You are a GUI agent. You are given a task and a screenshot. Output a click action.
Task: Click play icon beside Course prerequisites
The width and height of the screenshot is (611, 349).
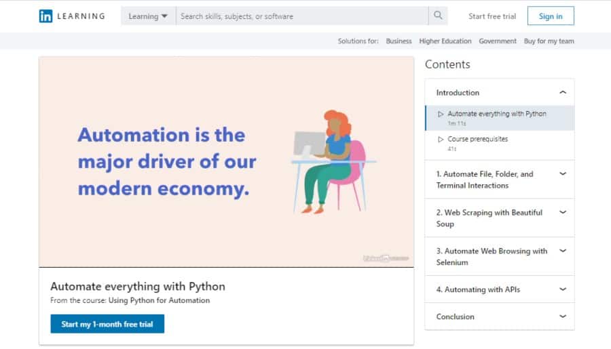441,140
